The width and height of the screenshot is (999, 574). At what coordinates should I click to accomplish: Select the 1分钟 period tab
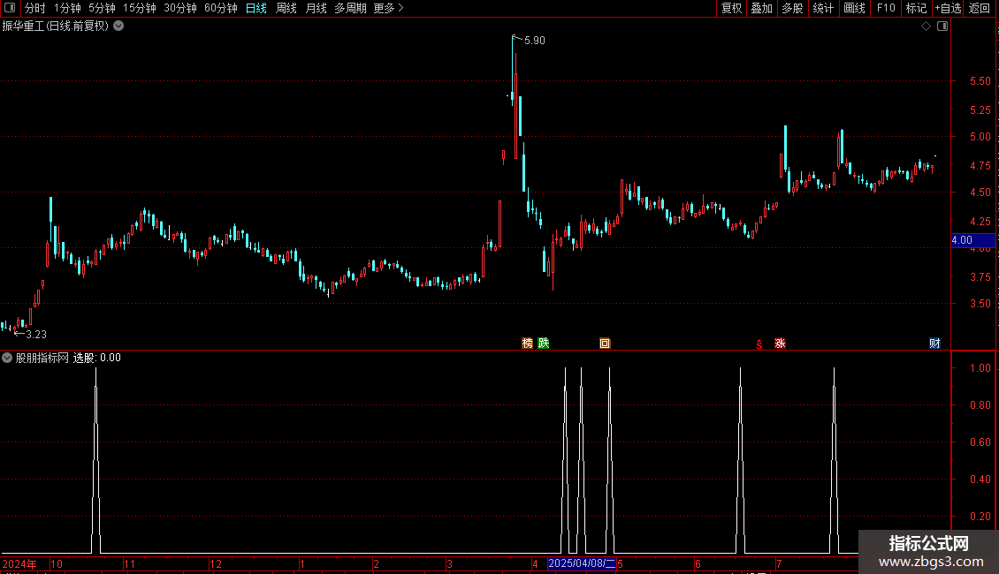pyautogui.click(x=67, y=8)
